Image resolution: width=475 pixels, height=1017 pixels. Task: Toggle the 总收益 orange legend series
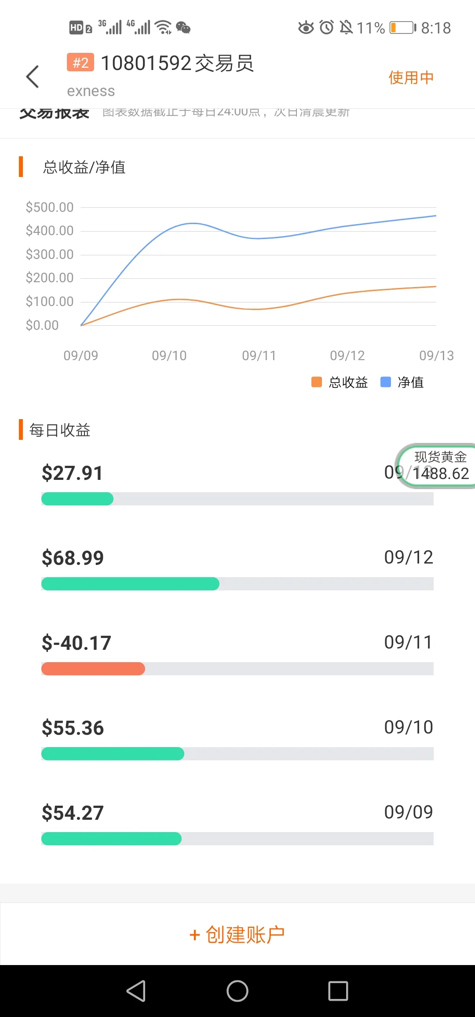tap(339, 382)
